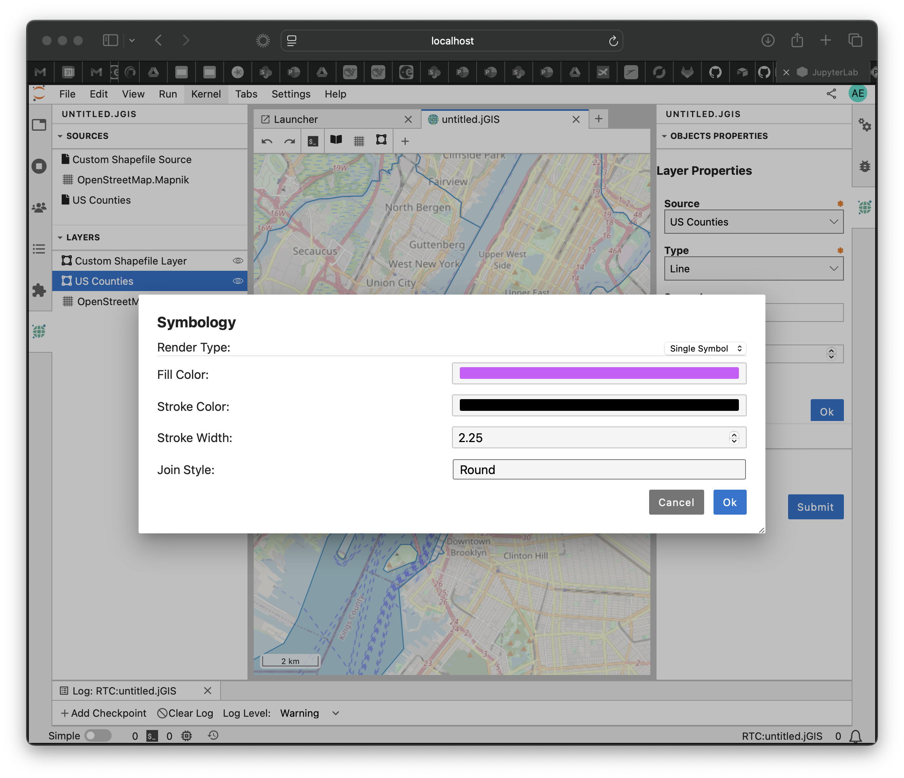Click the Stroke Width input field

coord(589,438)
